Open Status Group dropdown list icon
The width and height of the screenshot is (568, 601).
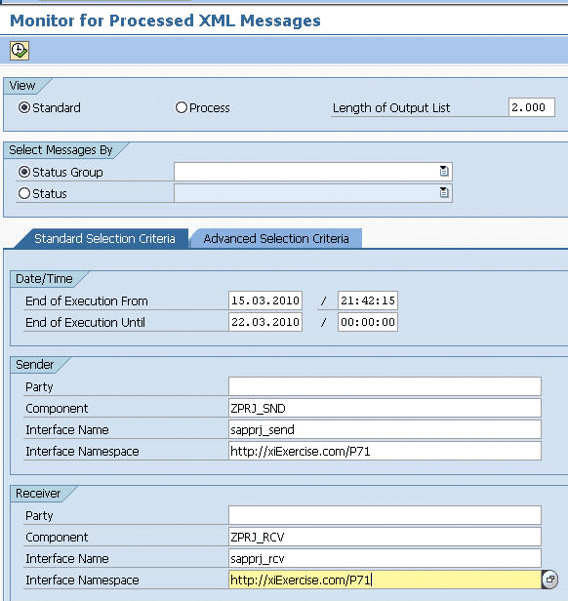444,172
